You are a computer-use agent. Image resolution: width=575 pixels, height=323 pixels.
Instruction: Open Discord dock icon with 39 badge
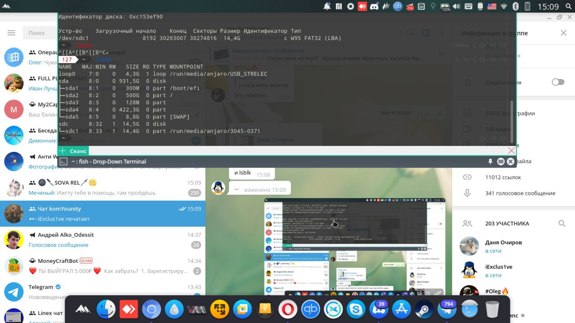coord(378,309)
